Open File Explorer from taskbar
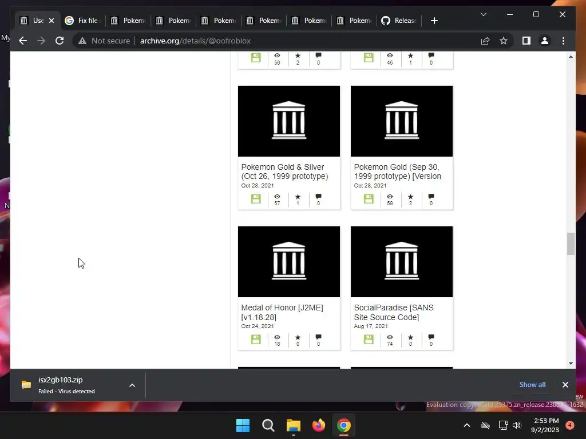The image size is (586, 439). [x=294, y=425]
